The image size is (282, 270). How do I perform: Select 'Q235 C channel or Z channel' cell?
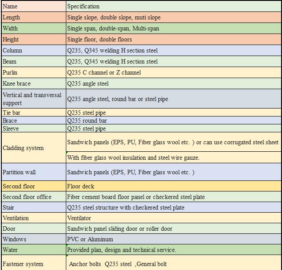coord(173,72)
